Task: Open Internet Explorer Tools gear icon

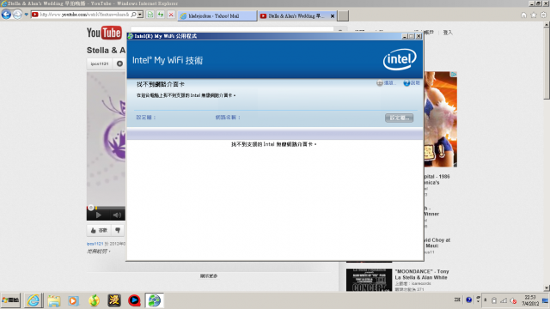Action: [543, 15]
